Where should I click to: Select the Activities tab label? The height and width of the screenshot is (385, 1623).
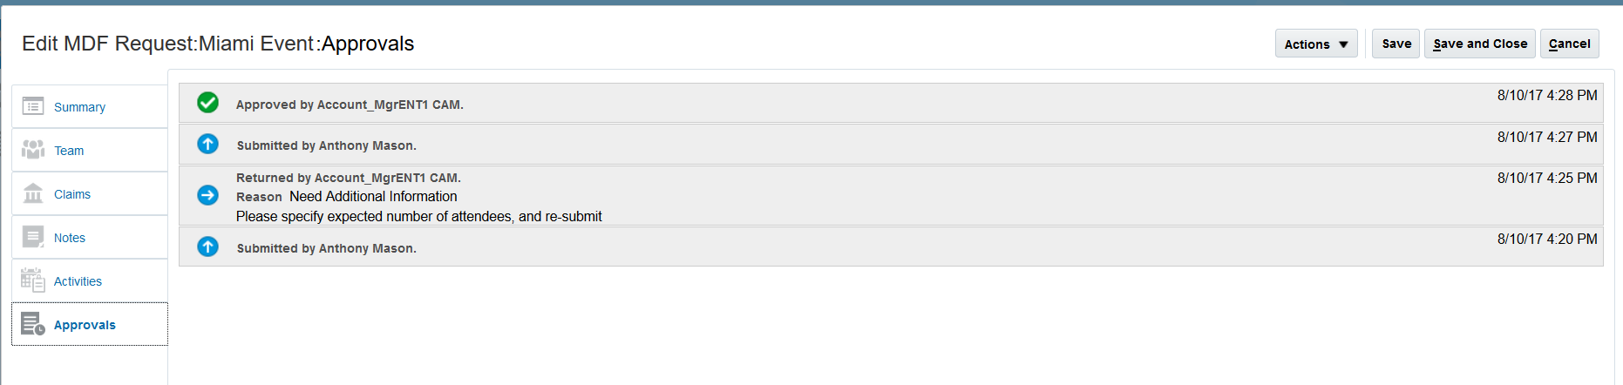pyautogui.click(x=78, y=281)
